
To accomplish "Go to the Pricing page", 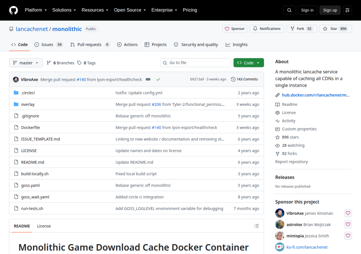I will pyautogui.click(x=190, y=10).
